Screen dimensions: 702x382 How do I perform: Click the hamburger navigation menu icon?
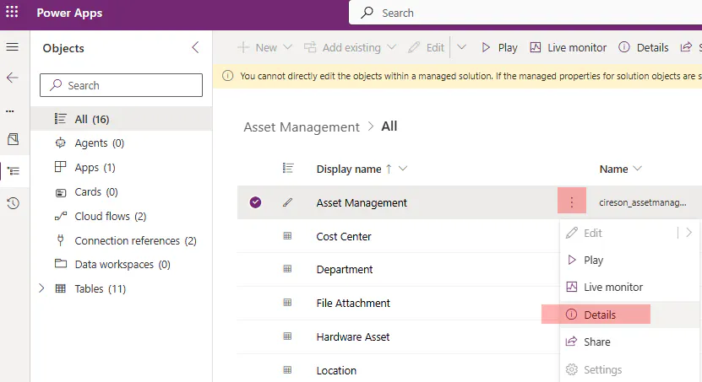[x=12, y=47]
